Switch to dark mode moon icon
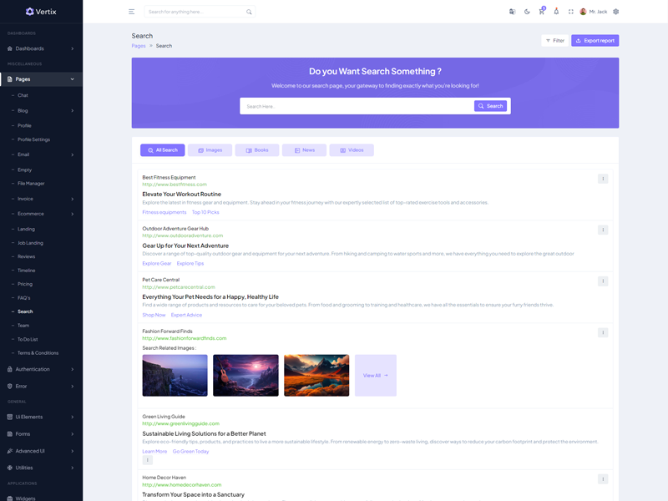This screenshot has width=668, height=501. 527,12
